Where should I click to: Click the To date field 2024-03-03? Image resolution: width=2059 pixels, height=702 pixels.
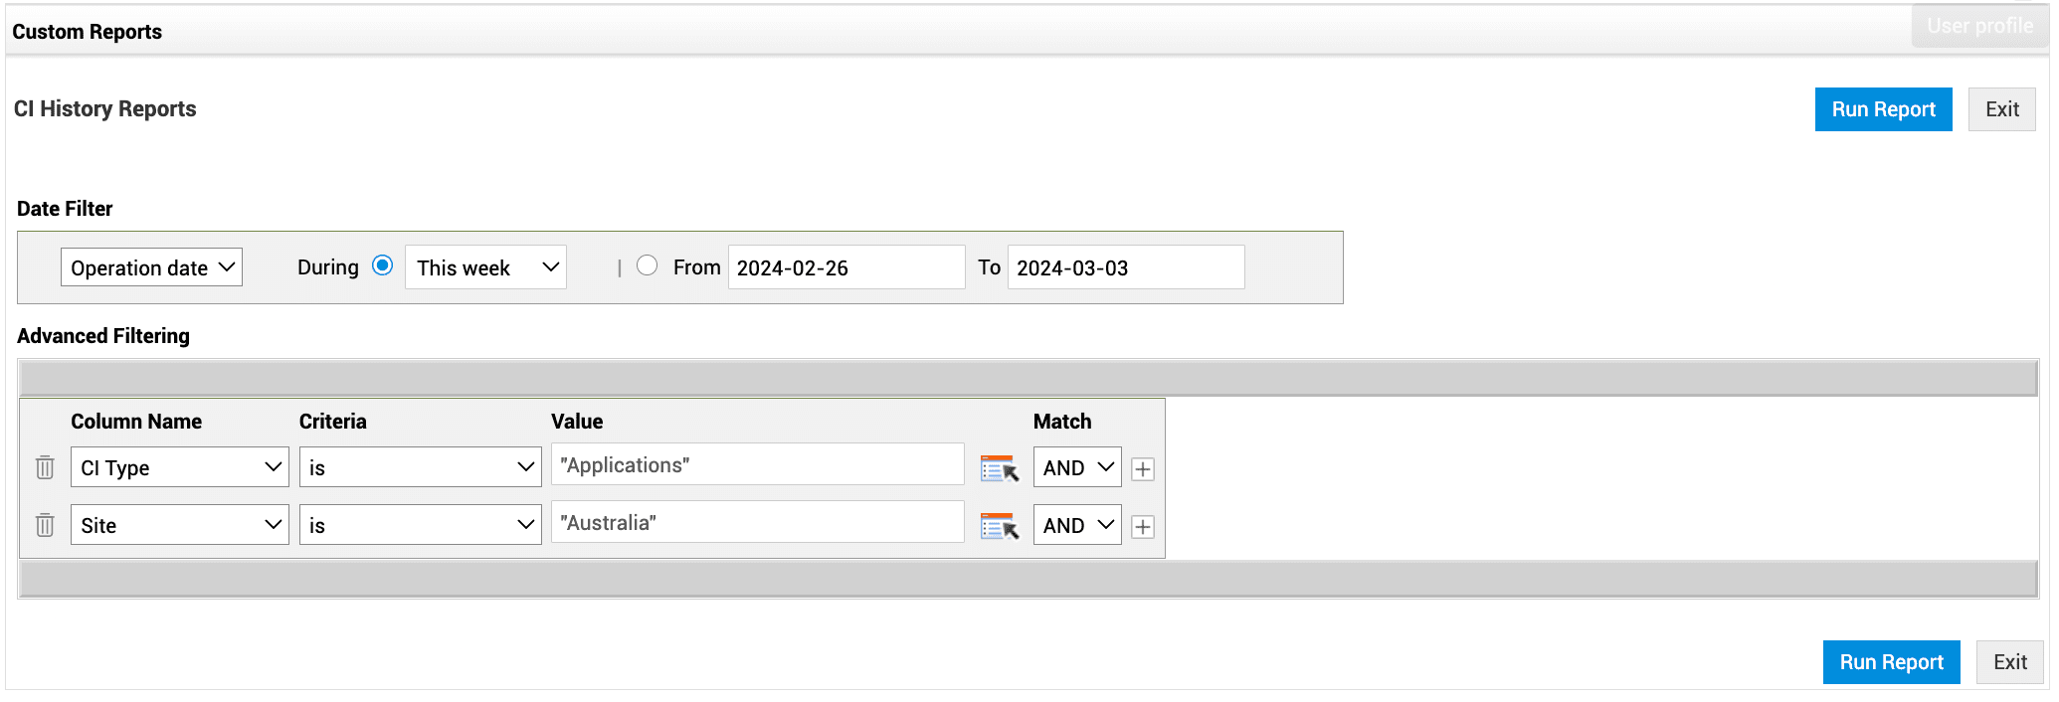tap(1125, 267)
